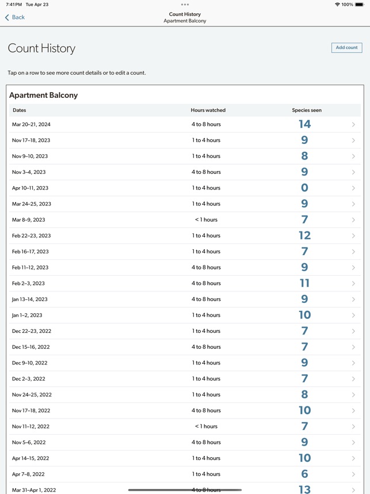Select the Mar 8–9, 2023 count row

185,220
